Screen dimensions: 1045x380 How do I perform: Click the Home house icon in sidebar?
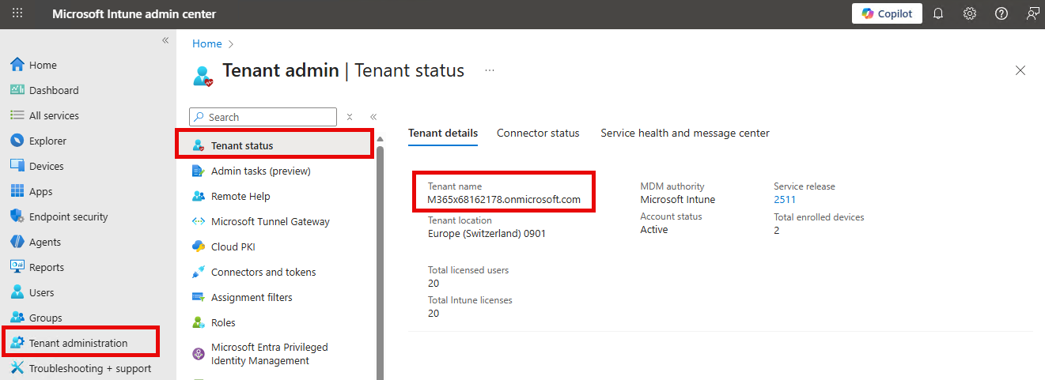coord(17,65)
